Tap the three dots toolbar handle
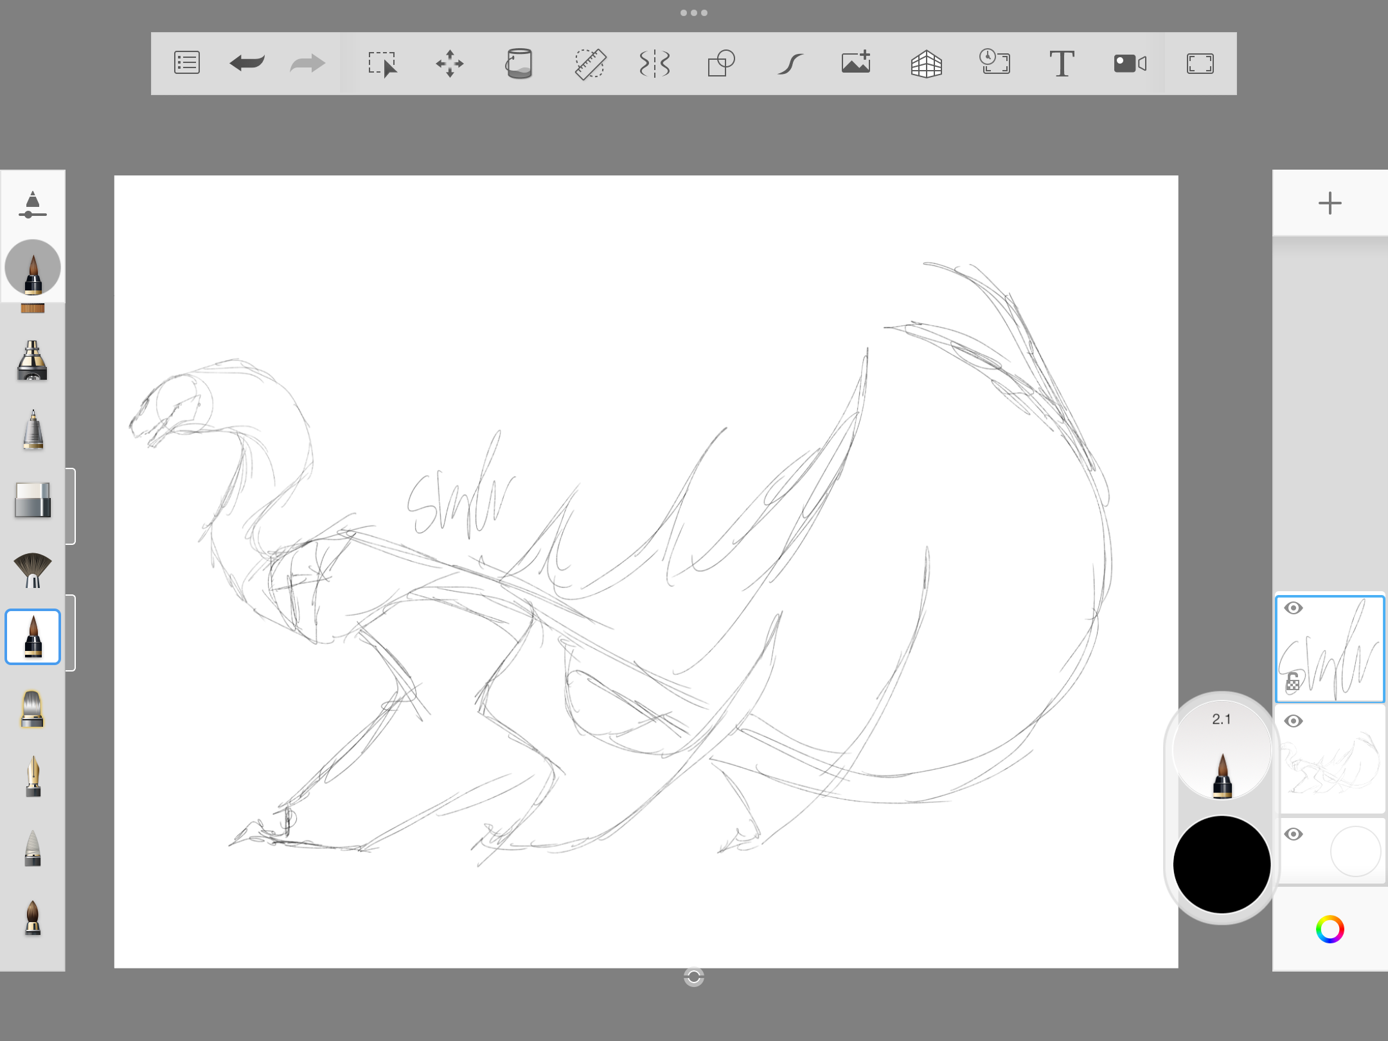The width and height of the screenshot is (1388, 1041). point(694,13)
